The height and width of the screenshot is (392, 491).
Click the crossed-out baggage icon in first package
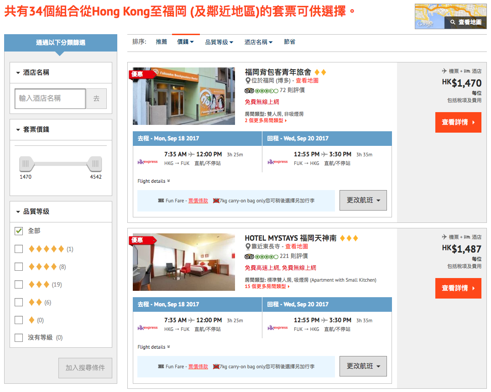(216, 201)
